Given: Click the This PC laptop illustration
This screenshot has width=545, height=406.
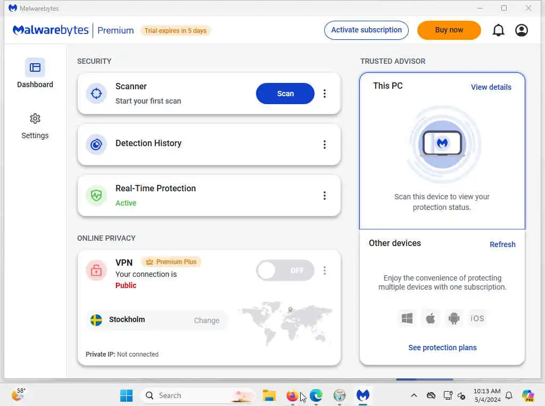Looking at the screenshot, I should click(442, 143).
